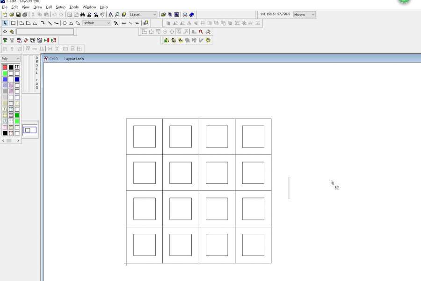The width and height of the screenshot is (421, 281).
Task: Open the File menu
Action: click(5, 7)
